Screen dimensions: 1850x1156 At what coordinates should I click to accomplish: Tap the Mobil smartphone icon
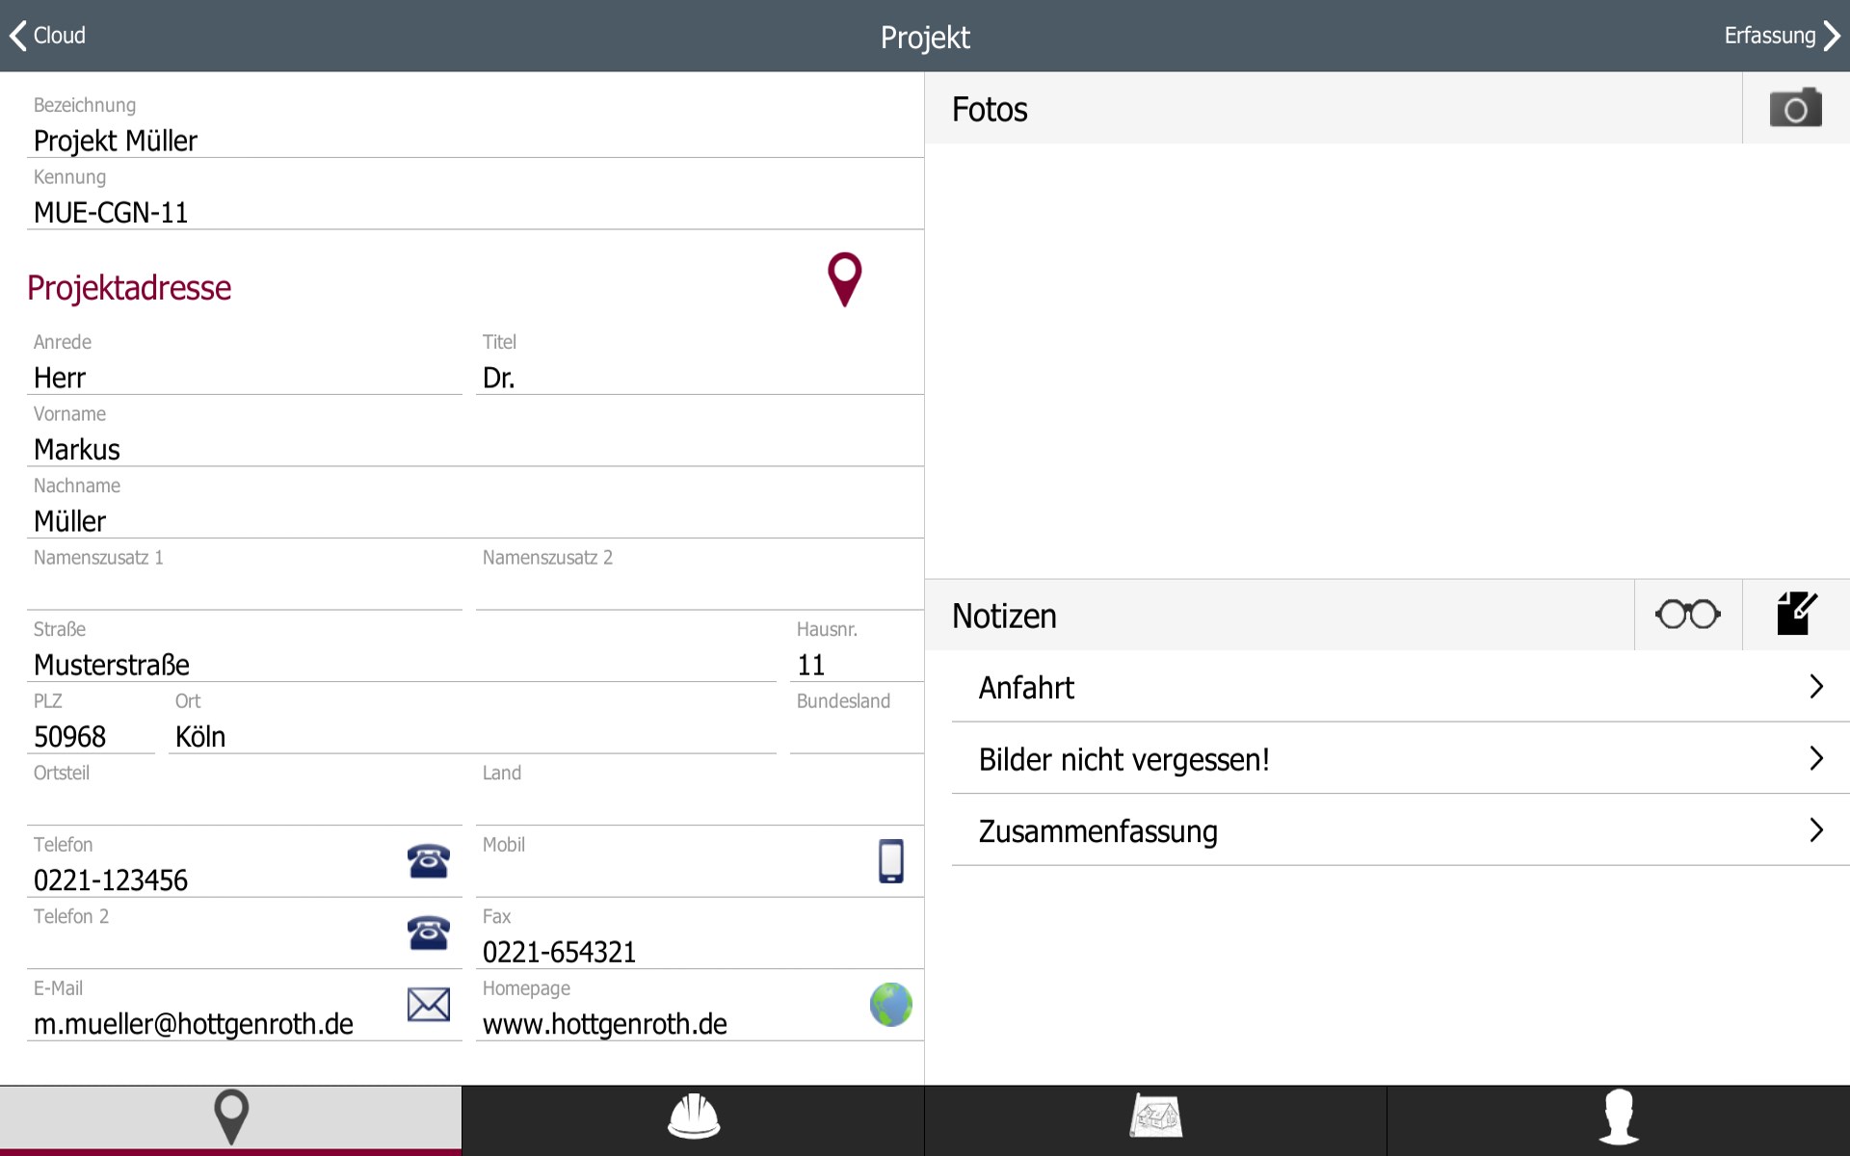(x=890, y=860)
